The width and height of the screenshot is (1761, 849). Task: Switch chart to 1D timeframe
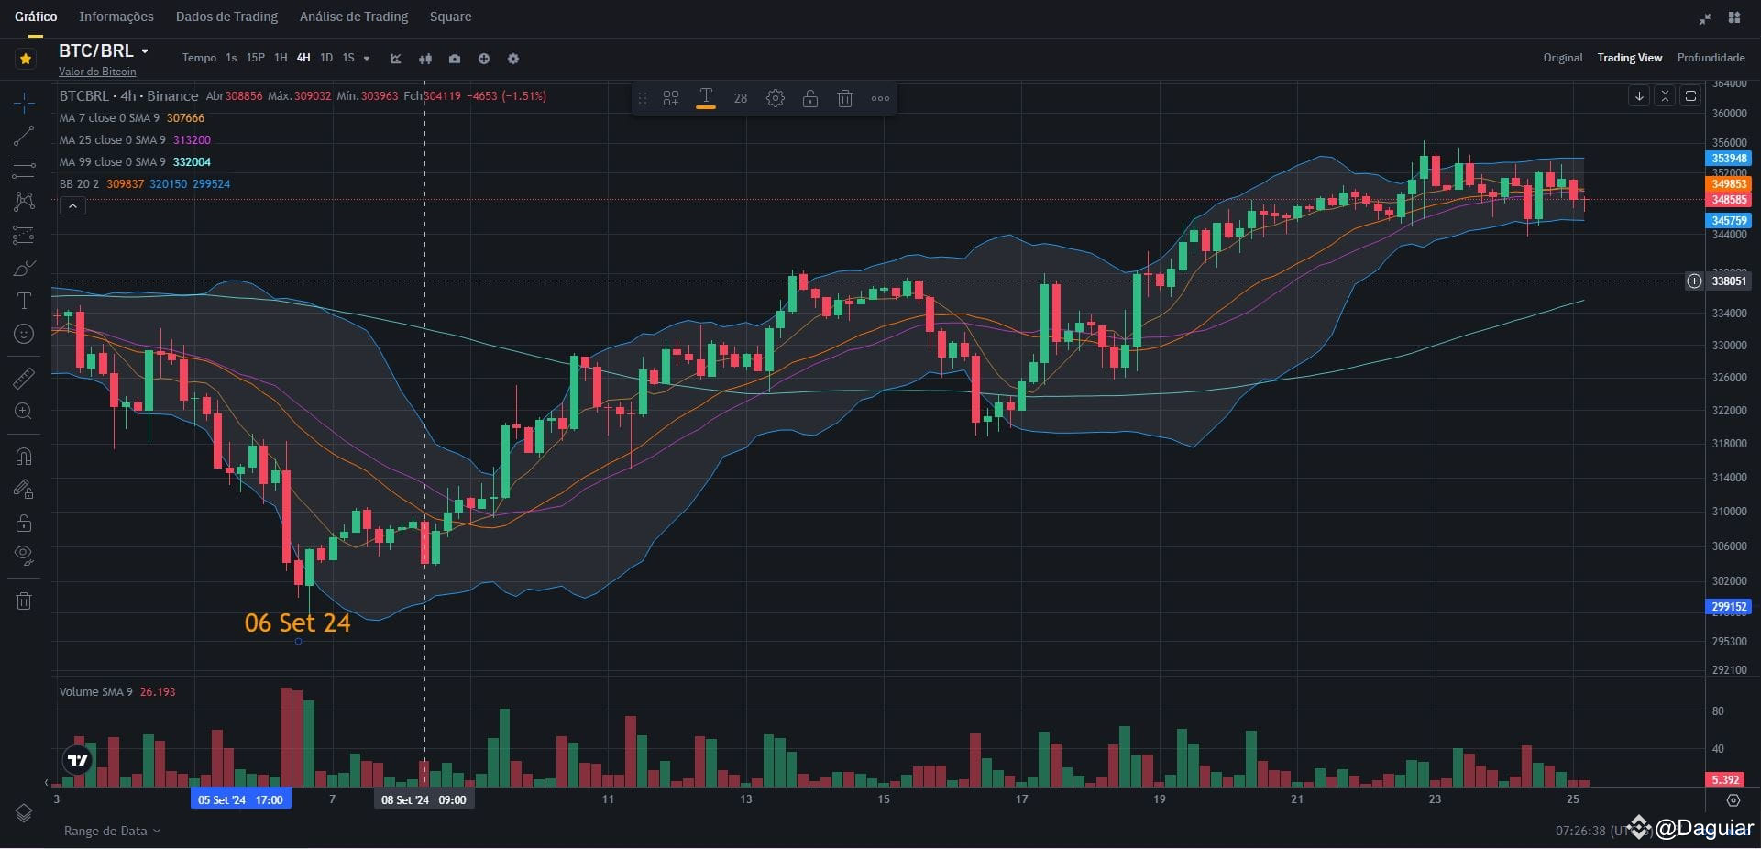325,58
